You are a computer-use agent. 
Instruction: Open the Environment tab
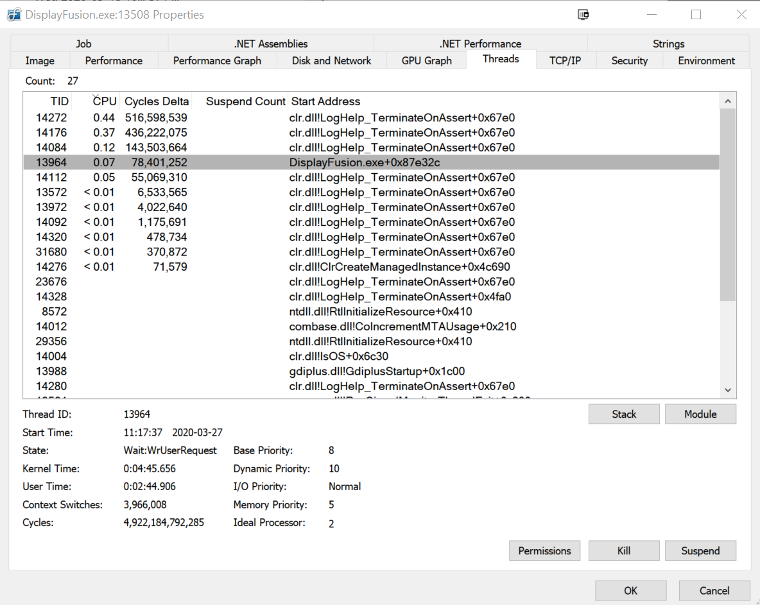point(706,60)
